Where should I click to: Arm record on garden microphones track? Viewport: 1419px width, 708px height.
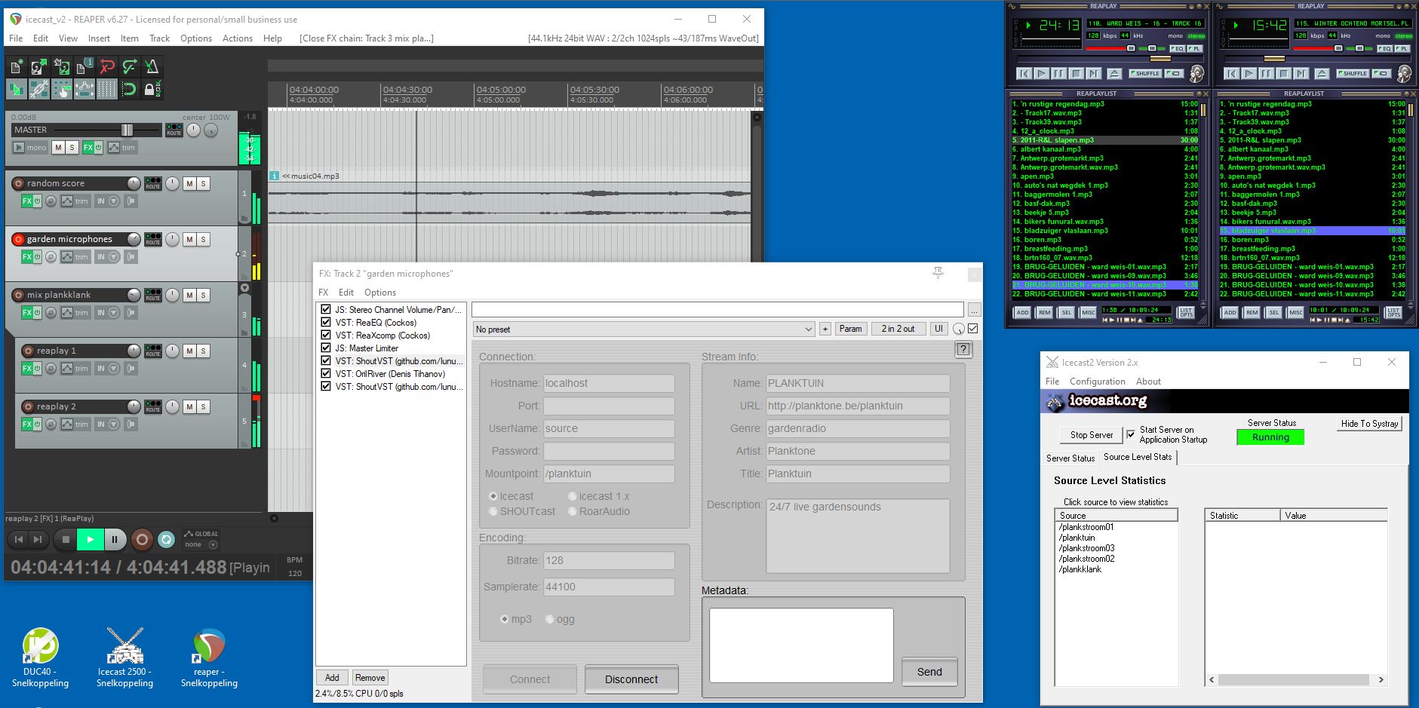[18, 239]
